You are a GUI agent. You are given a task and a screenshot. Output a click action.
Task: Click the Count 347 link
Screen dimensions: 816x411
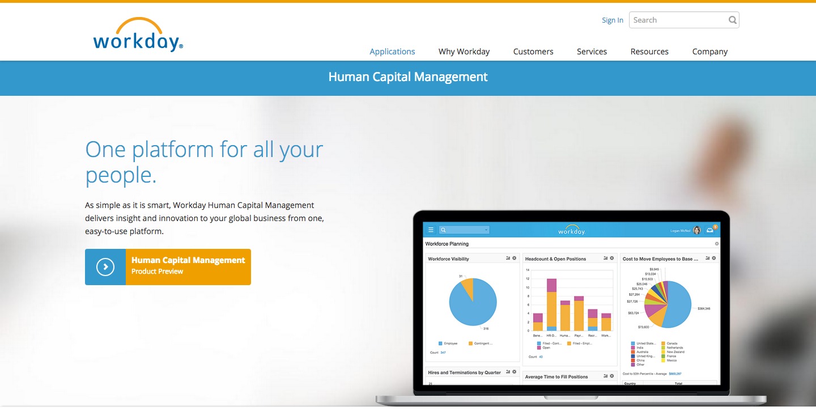click(443, 353)
